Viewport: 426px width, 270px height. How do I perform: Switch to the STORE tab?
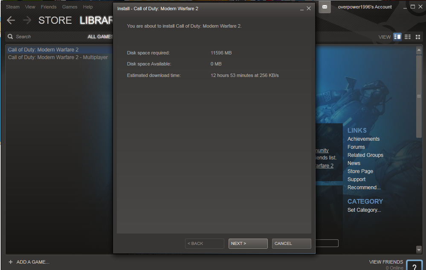coord(55,20)
